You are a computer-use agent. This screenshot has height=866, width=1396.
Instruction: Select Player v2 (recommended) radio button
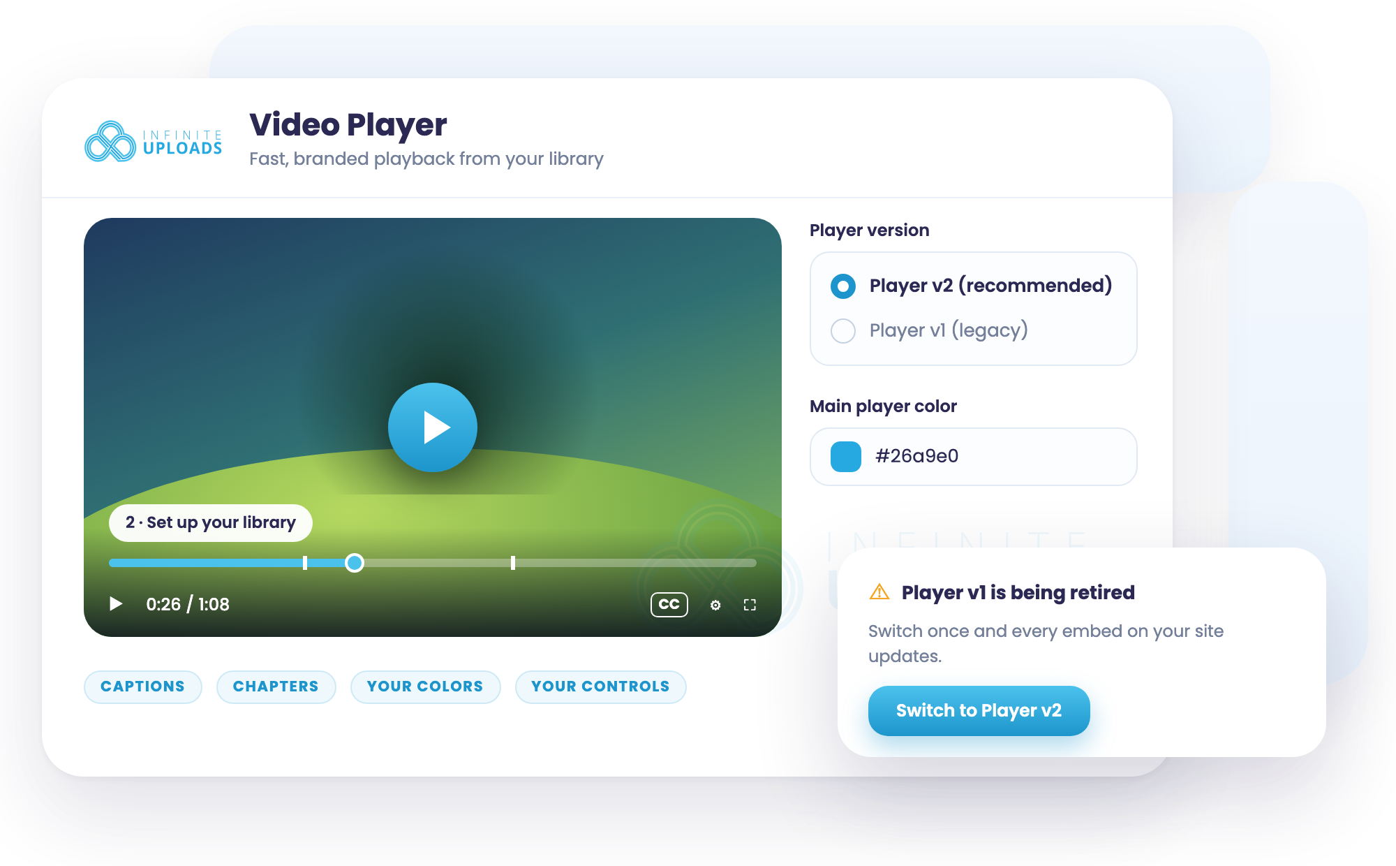[843, 286]
